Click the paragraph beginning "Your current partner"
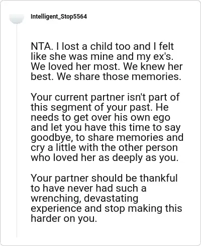 [x=107, y=127]
